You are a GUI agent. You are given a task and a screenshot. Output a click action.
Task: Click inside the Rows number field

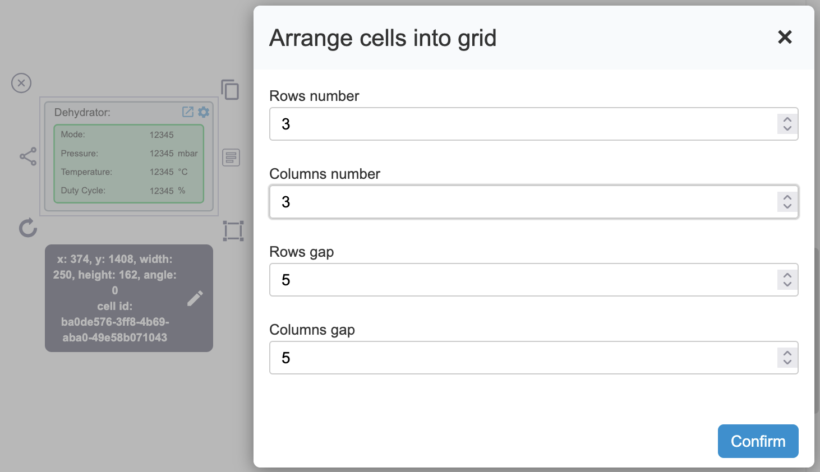click(x=505, y=124)
